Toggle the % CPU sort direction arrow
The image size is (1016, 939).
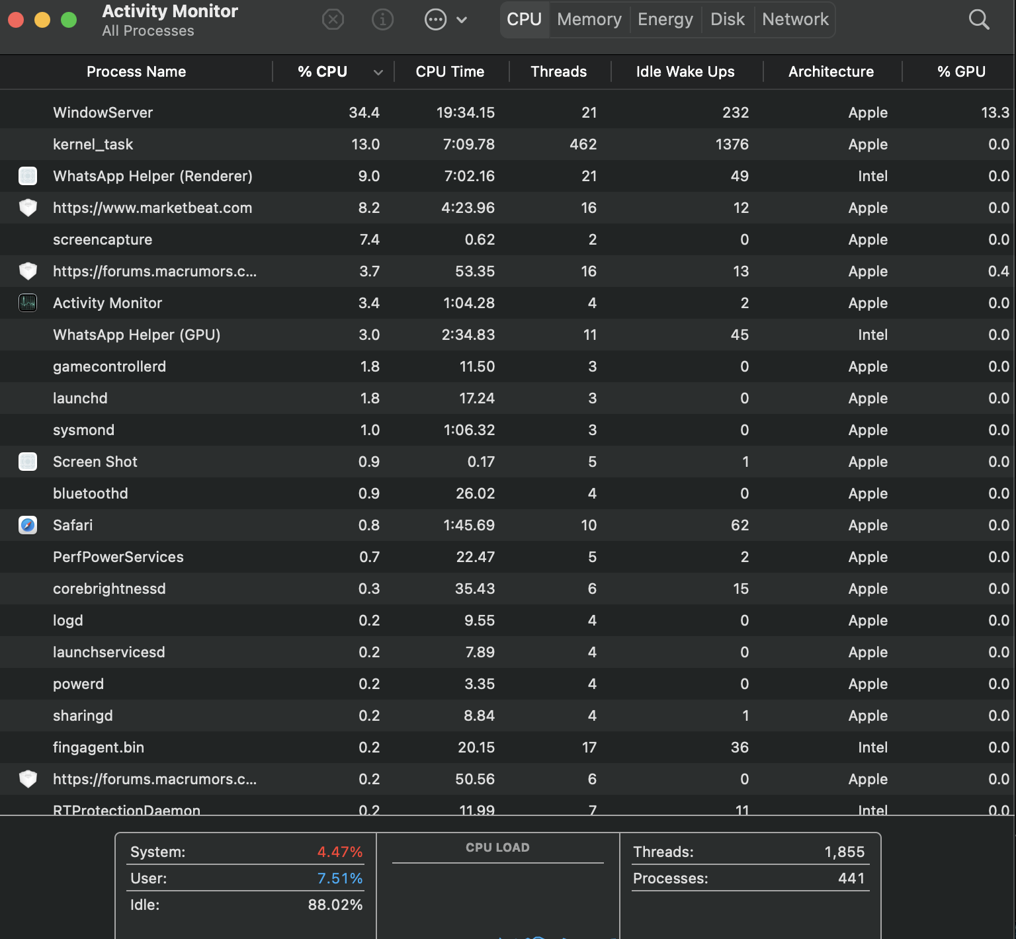tap(378, 72)
